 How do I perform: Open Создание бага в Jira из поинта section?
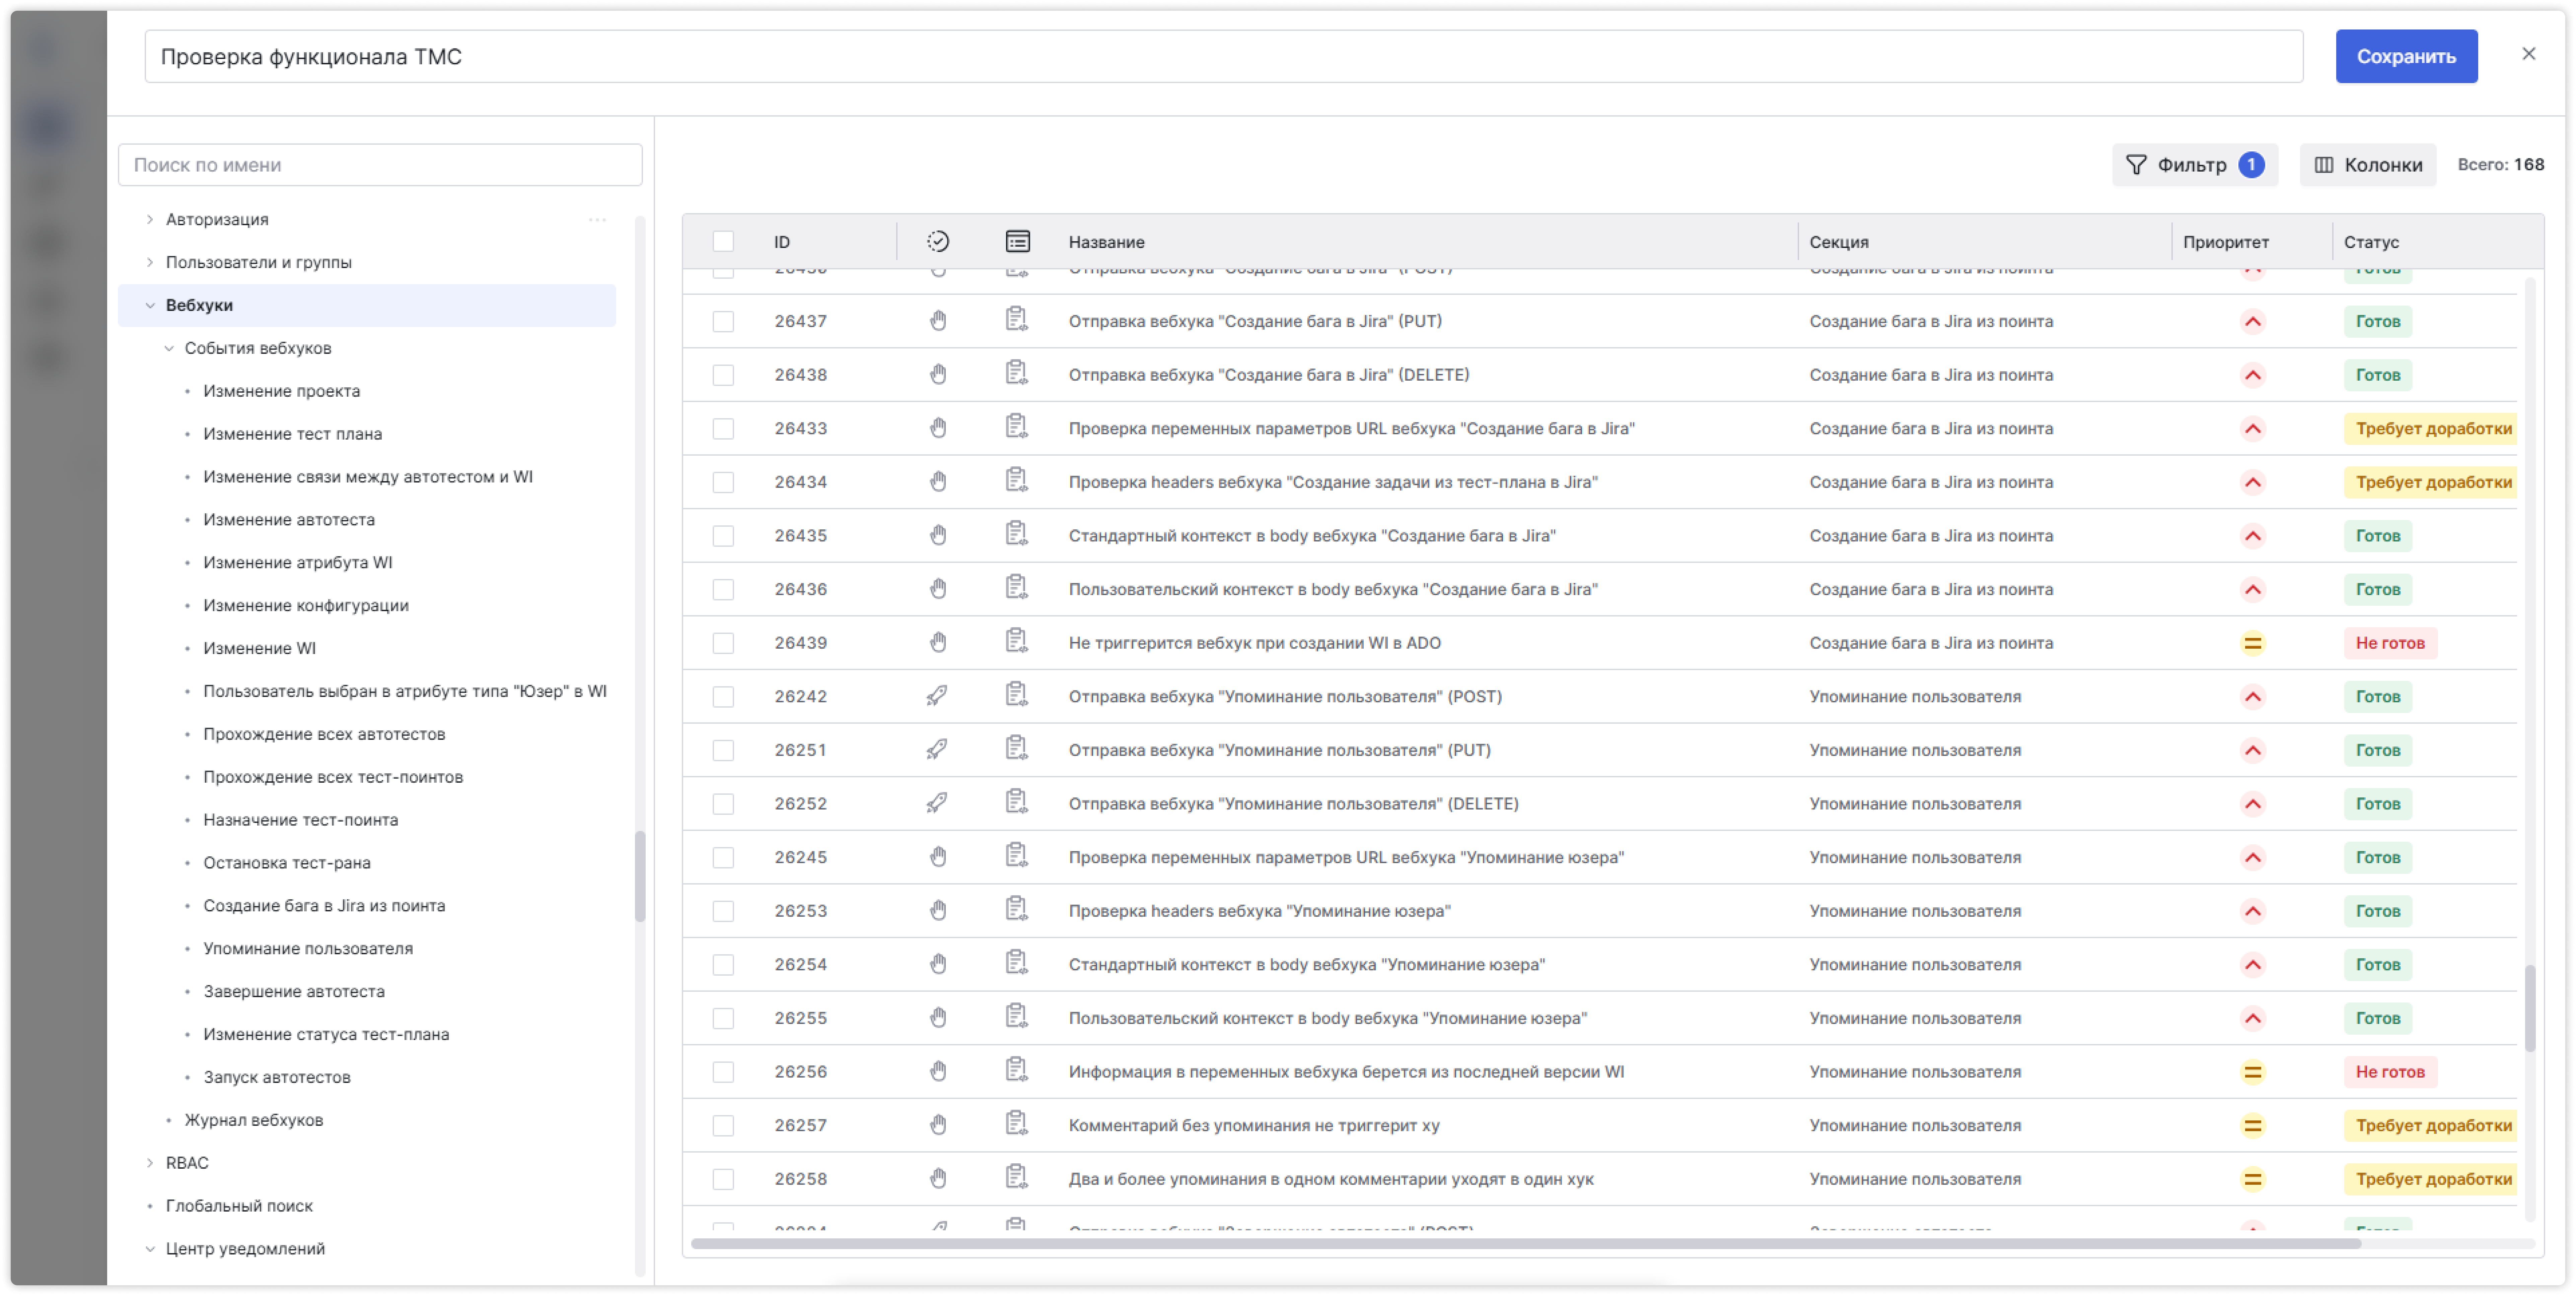(324, 906)
